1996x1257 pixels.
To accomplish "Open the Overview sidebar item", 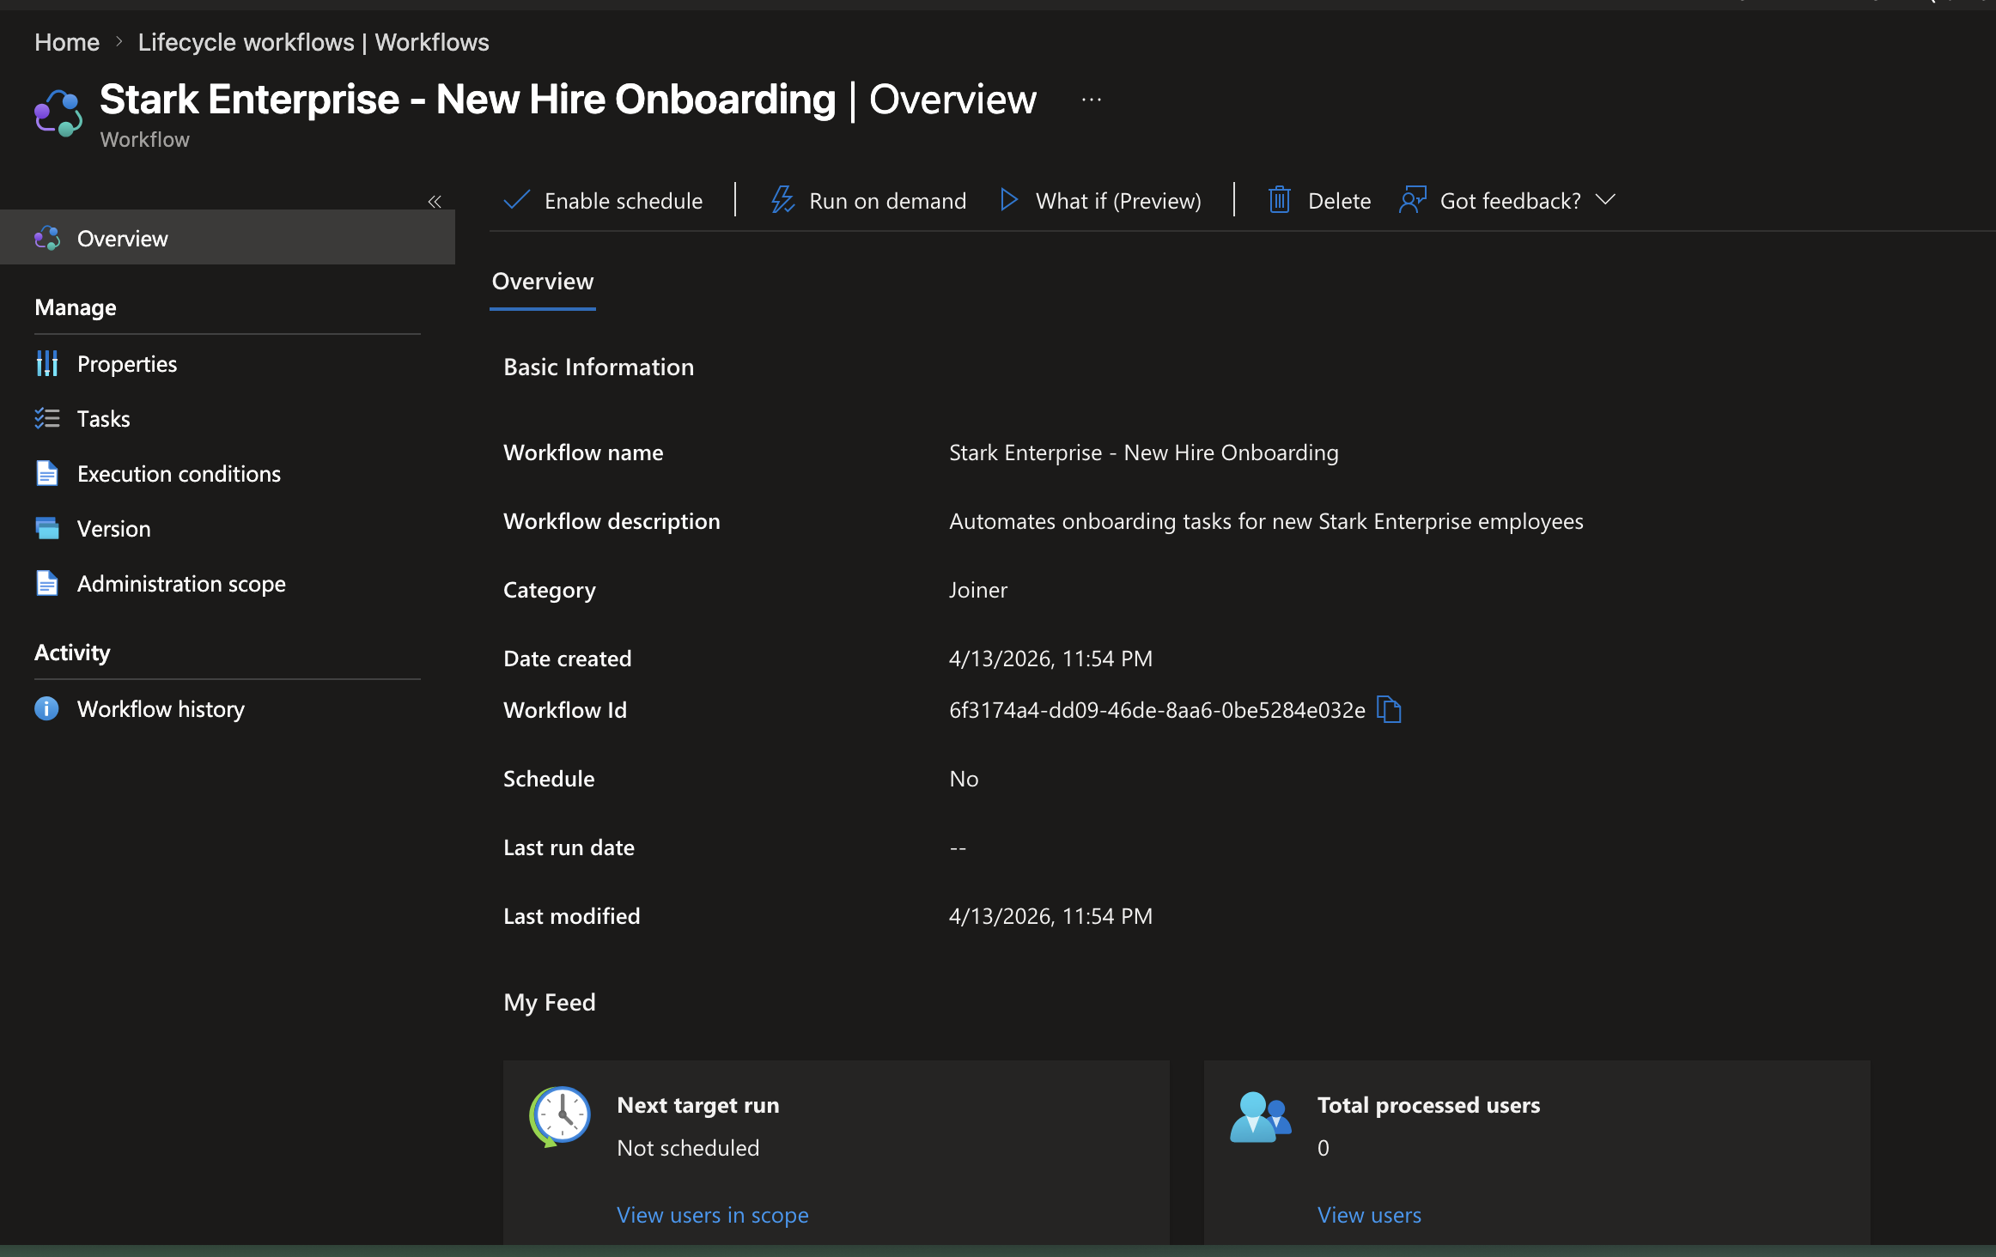I will (x=228, y=238).
